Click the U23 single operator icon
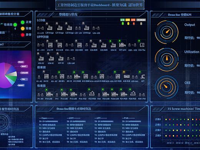The image size is (200, 150). (87, 45)
